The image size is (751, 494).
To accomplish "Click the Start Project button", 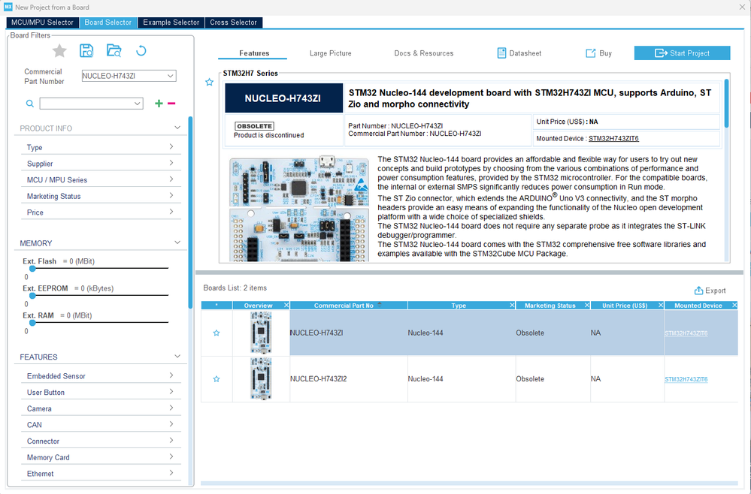I will 682,53.
